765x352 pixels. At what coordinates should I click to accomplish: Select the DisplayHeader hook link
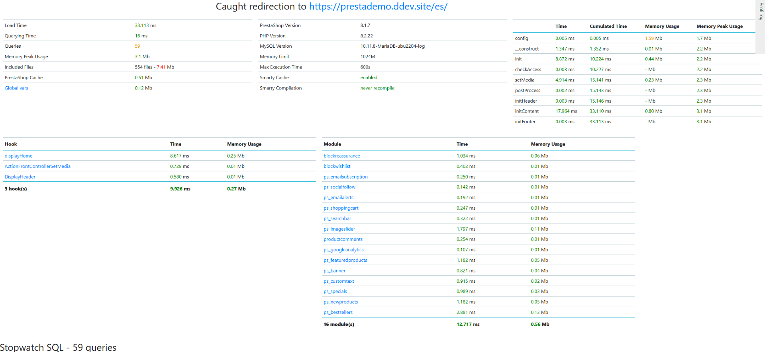point(20,177)
